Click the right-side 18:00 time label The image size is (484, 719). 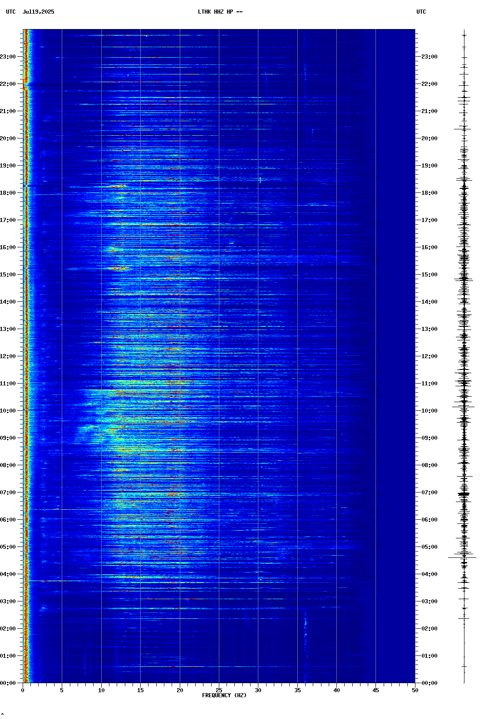point(430,193)
